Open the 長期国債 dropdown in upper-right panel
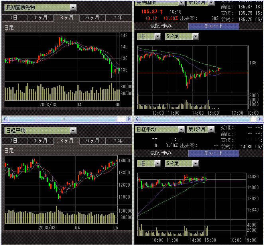This screenshot has width=264, height=245. point(160,3)
